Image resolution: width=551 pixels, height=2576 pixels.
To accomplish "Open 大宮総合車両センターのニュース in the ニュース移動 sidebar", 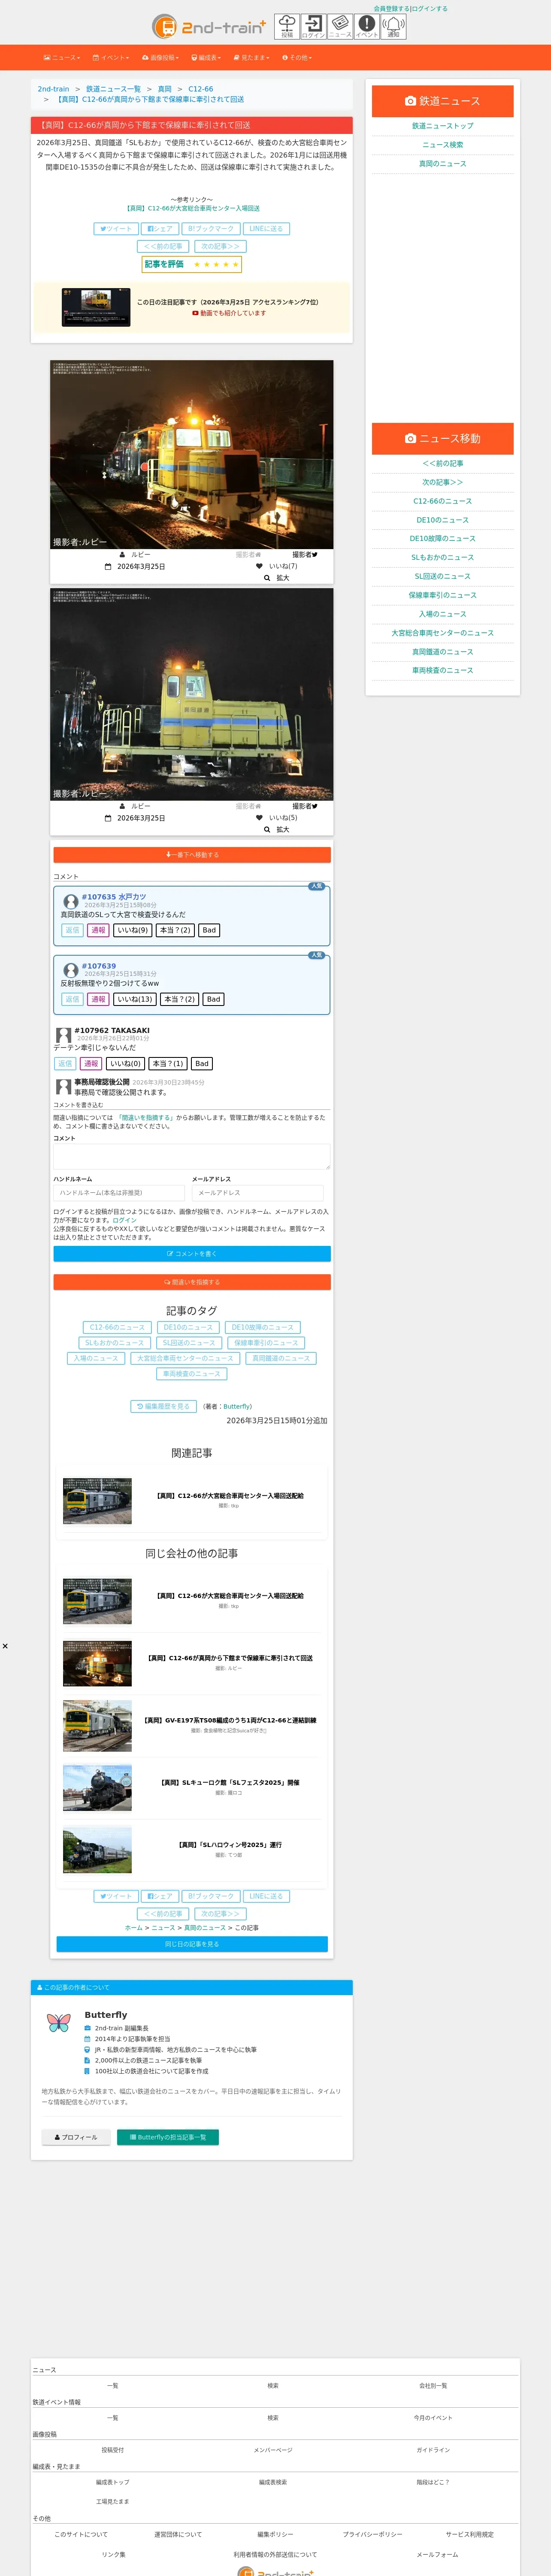I will click(x=443, y=633).
